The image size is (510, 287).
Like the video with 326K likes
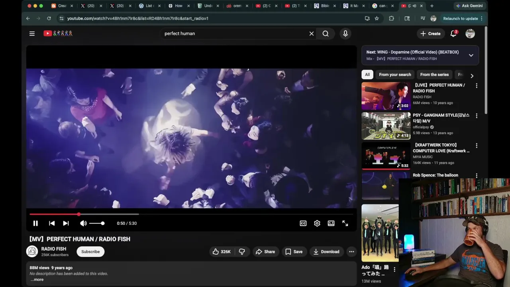pyautogui.click(x=222, y=252)
